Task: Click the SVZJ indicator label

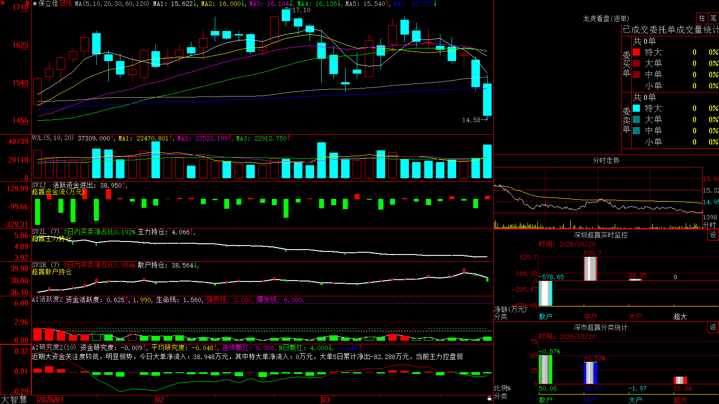Action: [39, 185]
